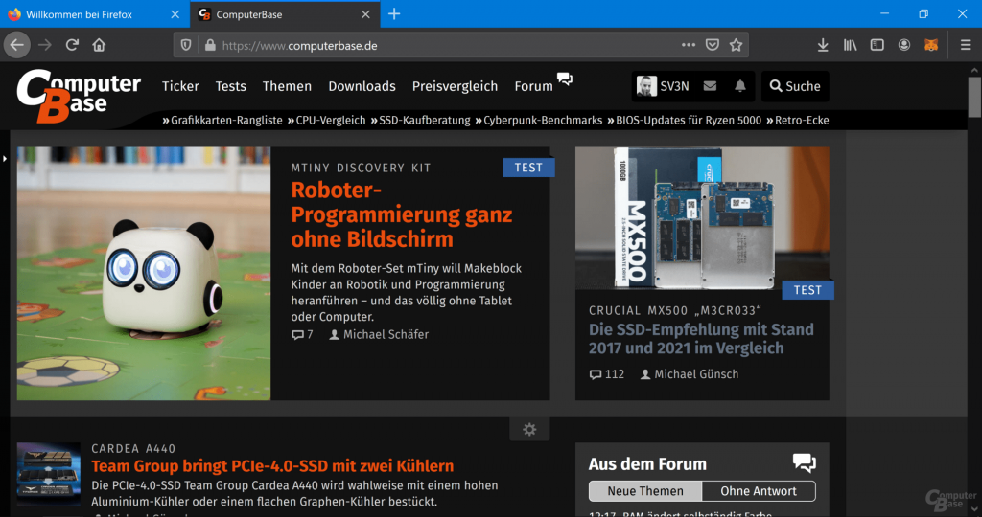Open Team Group bringt PCIe-4.0-SSD article
This screenshot has height=517, width=982.
tap(272, 465)
